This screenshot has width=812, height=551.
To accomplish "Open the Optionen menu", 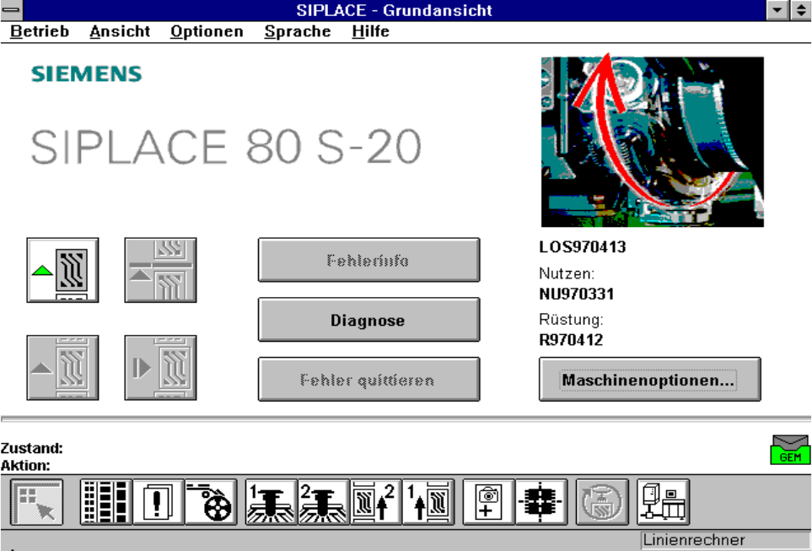I will (207, 31).
